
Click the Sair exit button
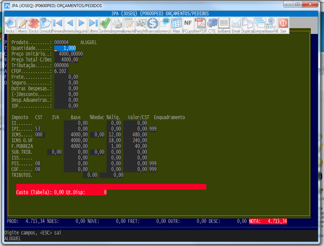click(283, 25)
